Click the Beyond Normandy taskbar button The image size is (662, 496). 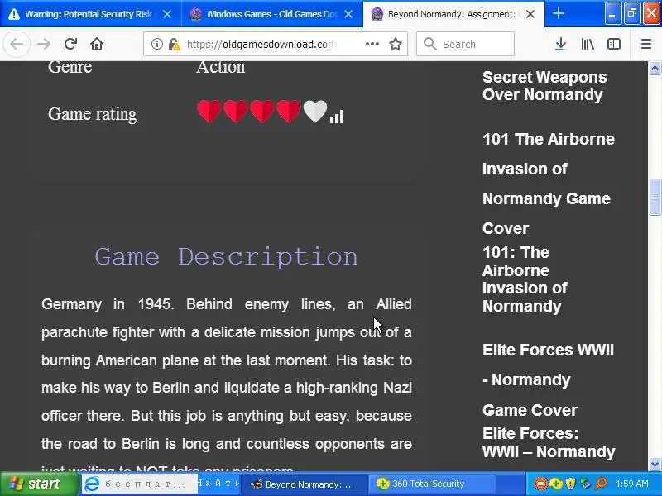point(304,484)
